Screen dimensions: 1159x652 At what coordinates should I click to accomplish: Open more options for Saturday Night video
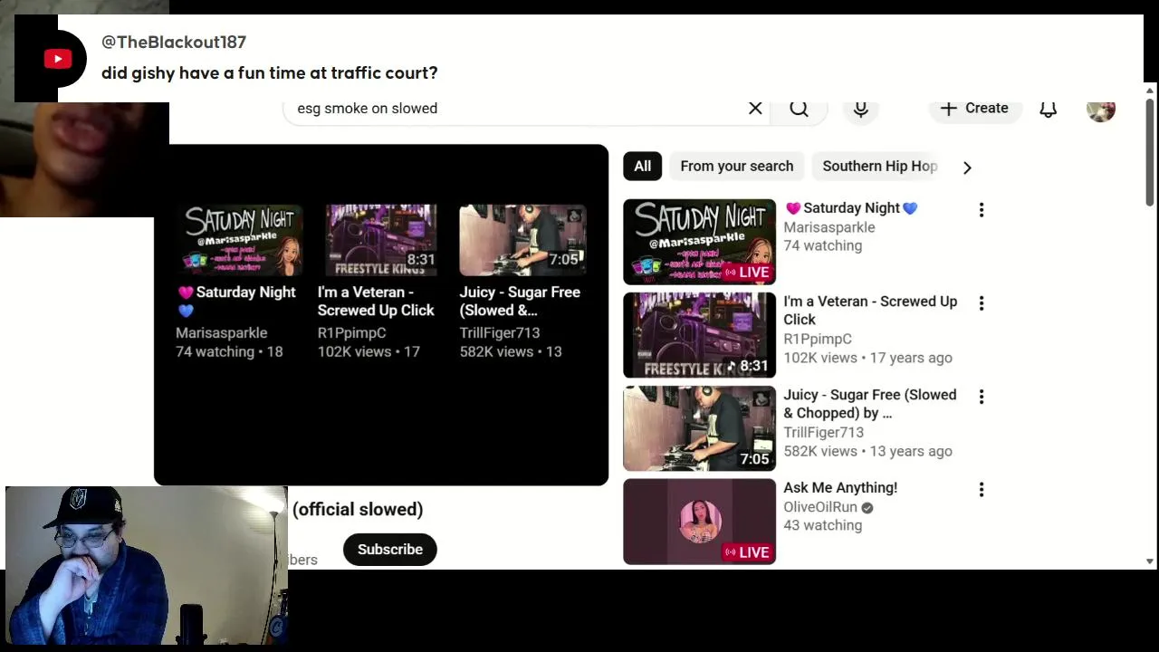(x=981, y=210)
